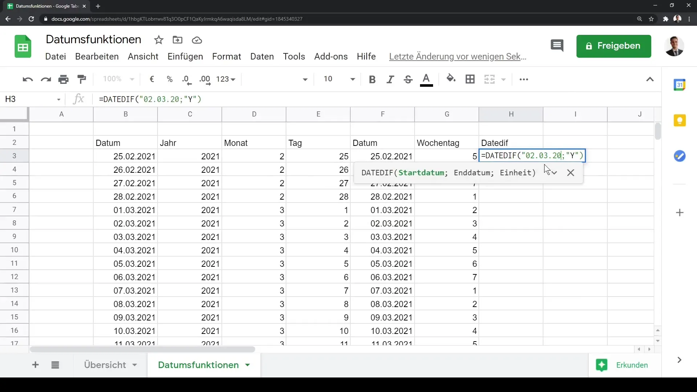Open Einfügen menu
The width and height of the screenshot is (697, 392).
[185, 57]
